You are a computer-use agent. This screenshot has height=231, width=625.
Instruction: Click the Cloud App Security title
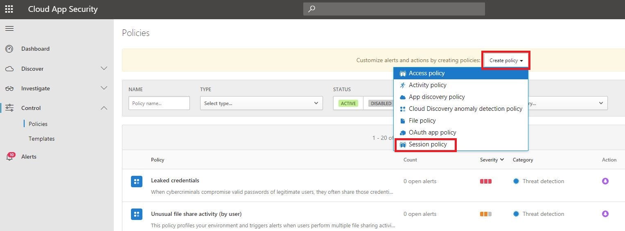[x=63, y=9]
